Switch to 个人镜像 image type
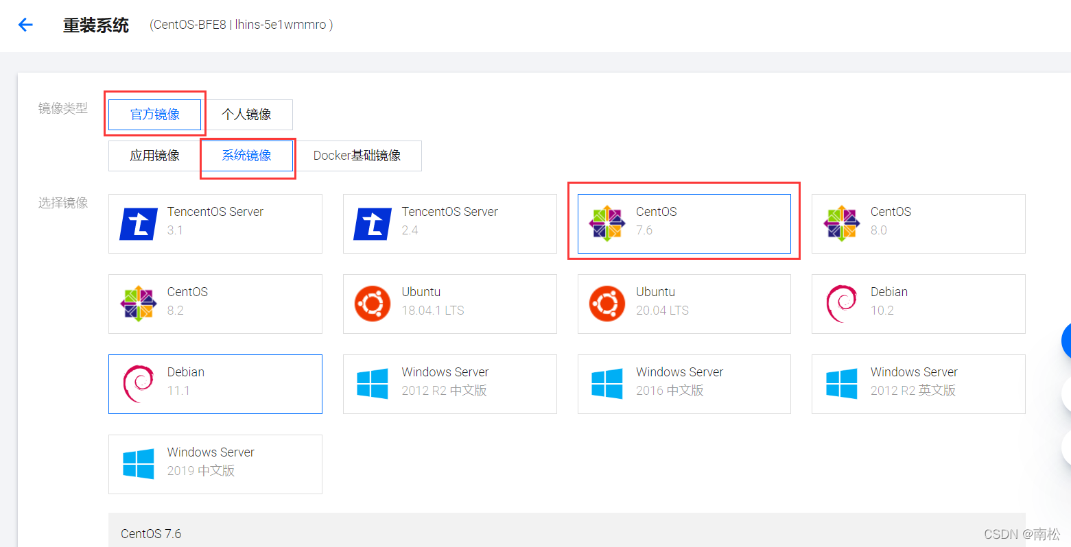The width and height of the screenshot is (1071, 547). (247, 114)
